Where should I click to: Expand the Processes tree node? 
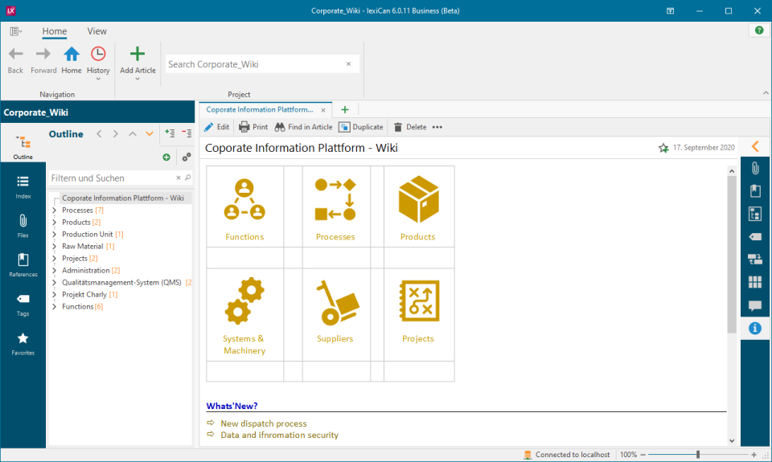click(x=54, y=210)
